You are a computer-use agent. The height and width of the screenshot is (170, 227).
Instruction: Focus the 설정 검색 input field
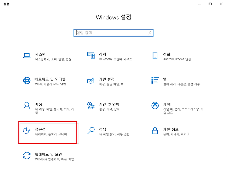(113, 33)
